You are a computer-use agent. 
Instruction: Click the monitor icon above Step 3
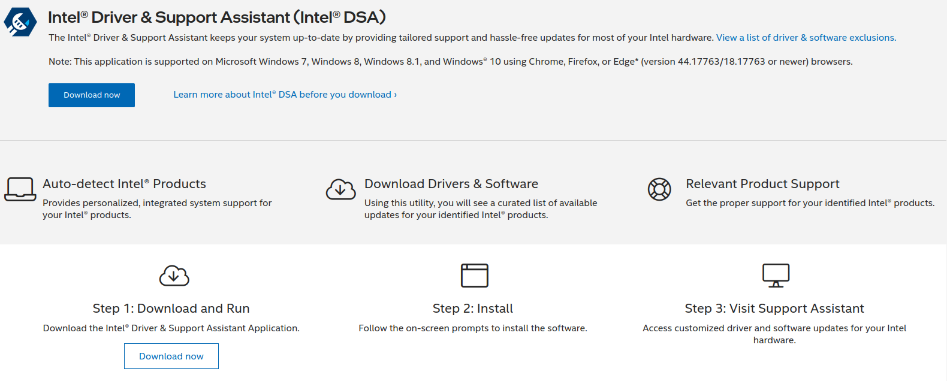(x=776, y=276)
